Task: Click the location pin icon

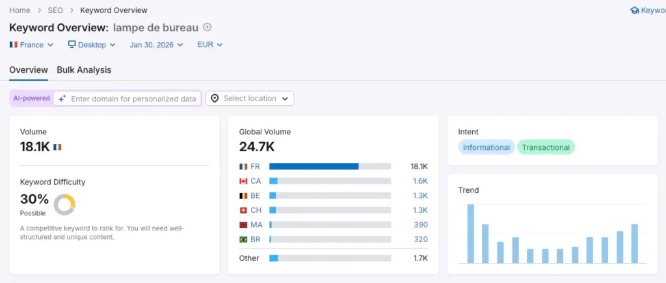Action: [215, 98]
